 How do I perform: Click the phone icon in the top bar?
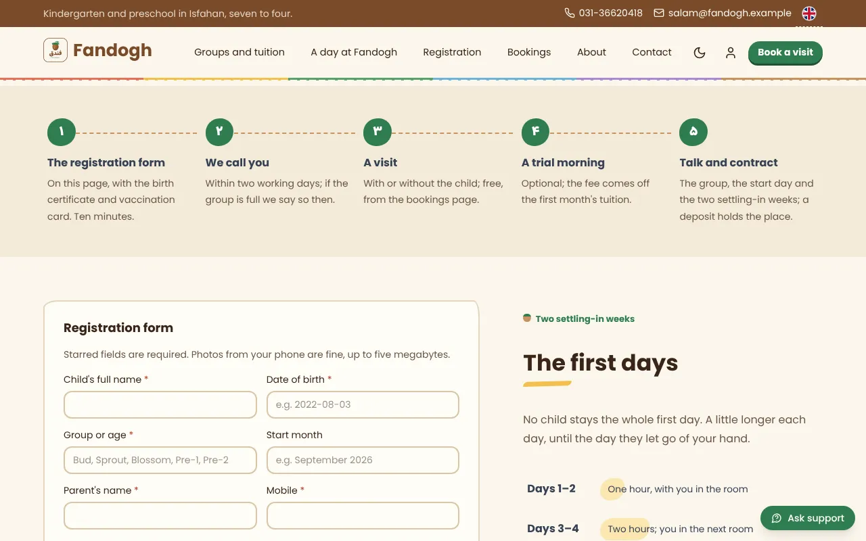570,13
